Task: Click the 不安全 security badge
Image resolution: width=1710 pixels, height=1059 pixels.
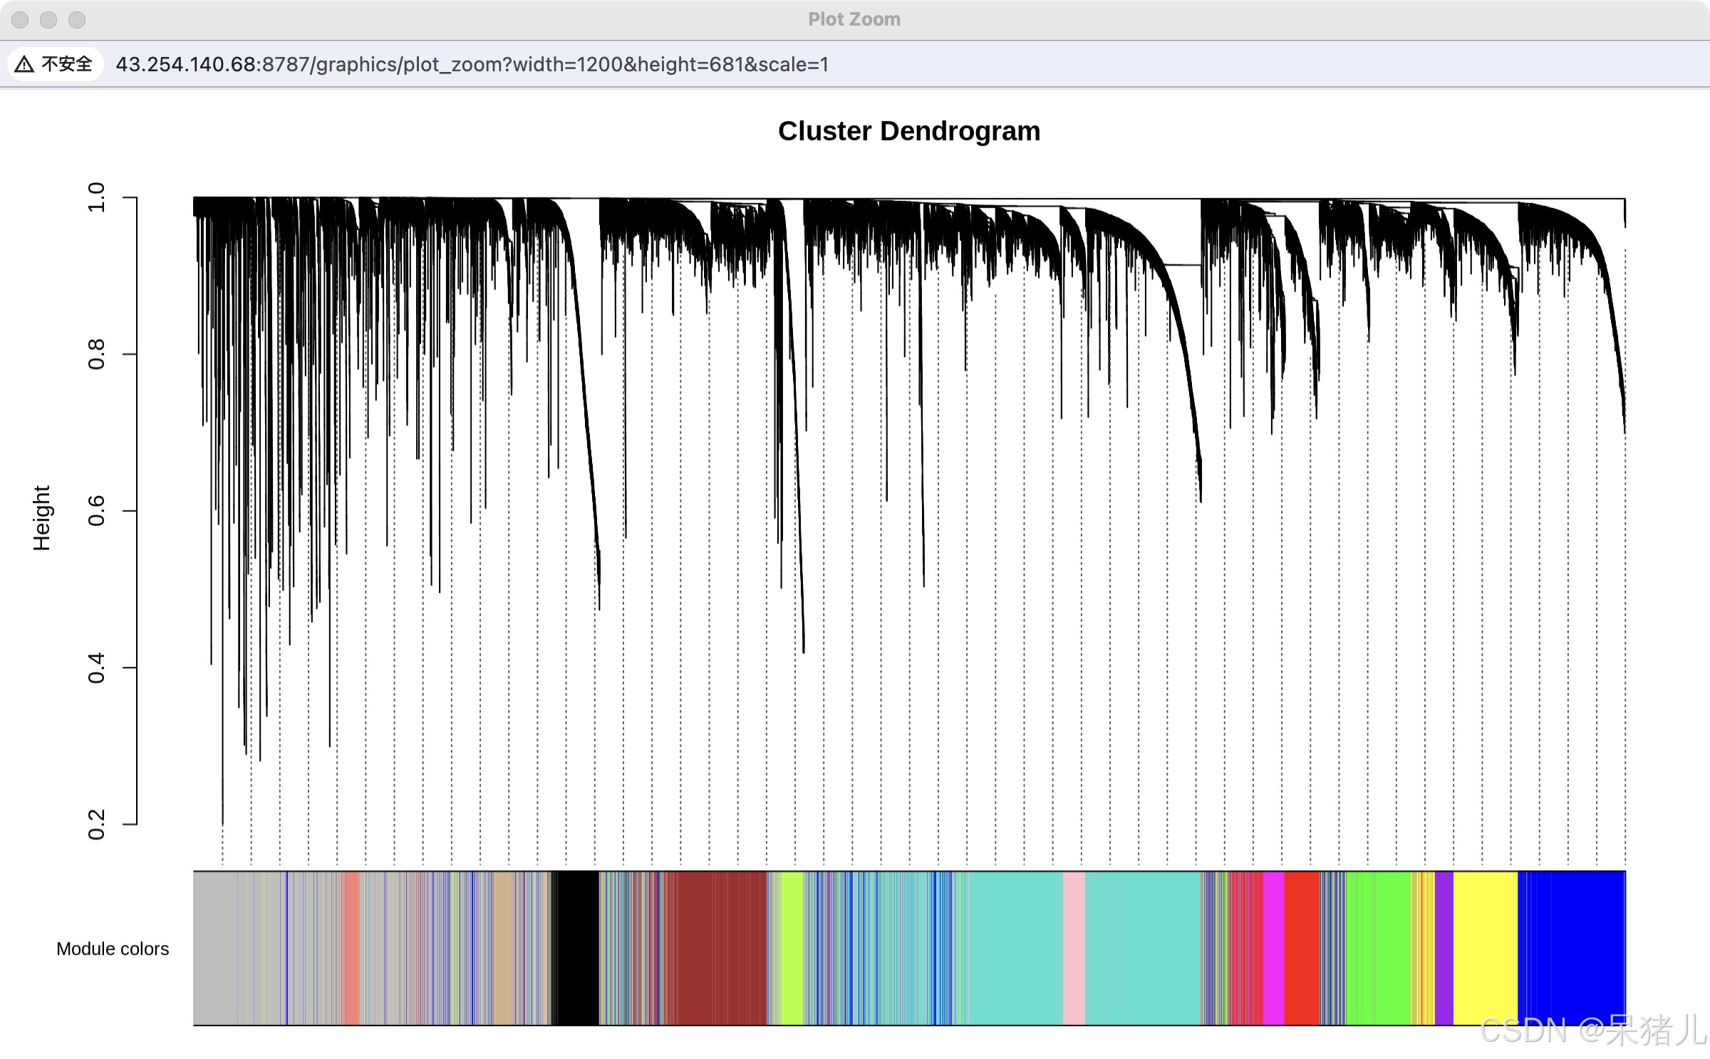Action: coord(55,64)
